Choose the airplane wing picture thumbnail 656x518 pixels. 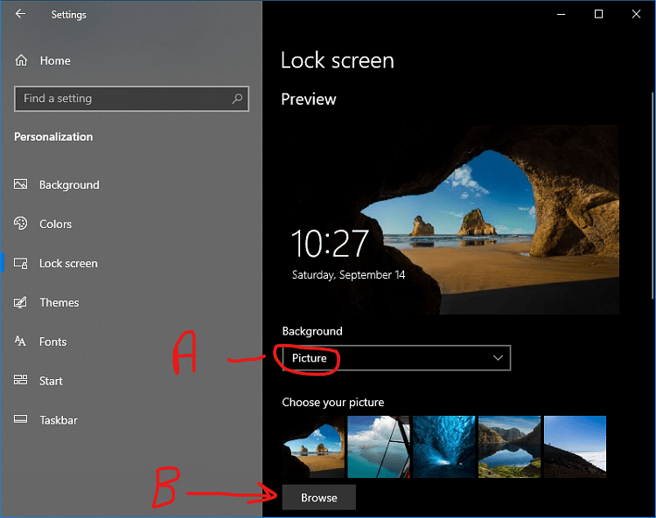click(379, 446)
